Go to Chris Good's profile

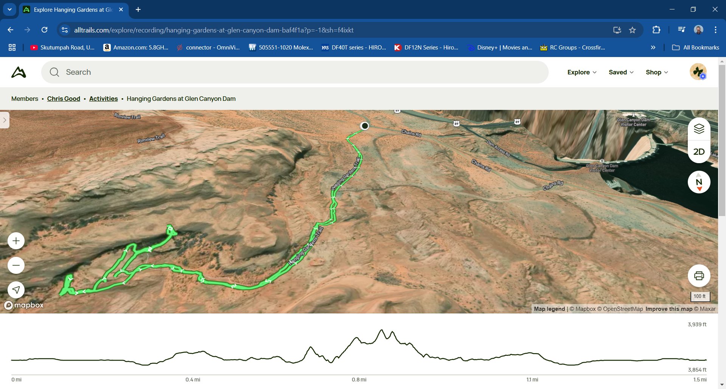pyautogui.click(x=64, y=99)
